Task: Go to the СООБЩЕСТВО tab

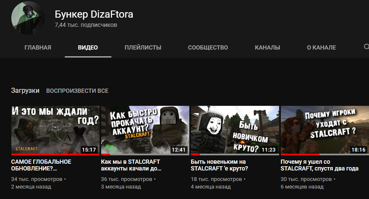Action: click(x=208, y=47)
